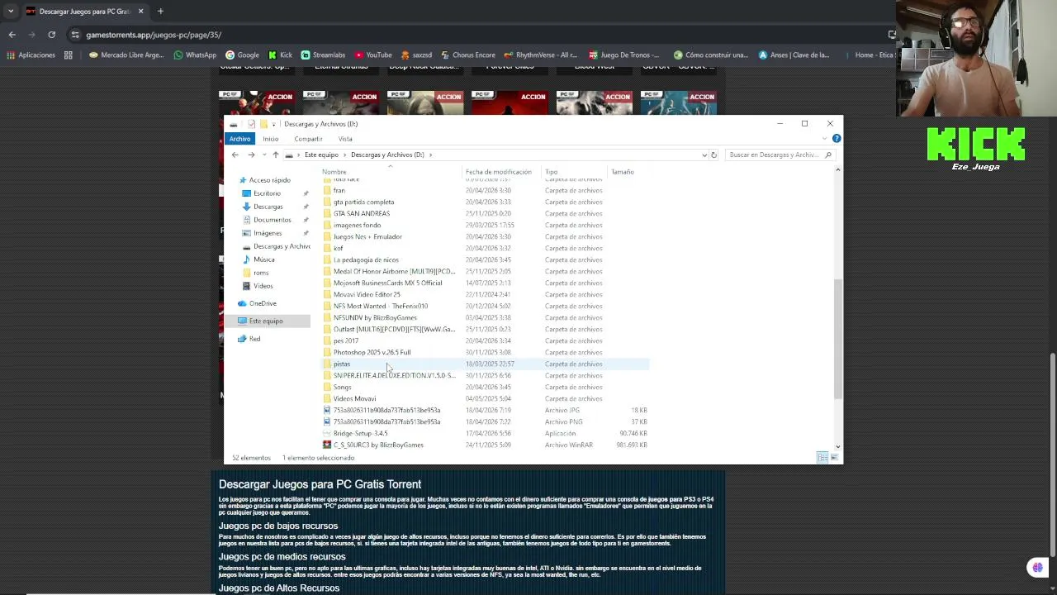Open Quick Access Toolbar customize dropdown

pos(273,124)
